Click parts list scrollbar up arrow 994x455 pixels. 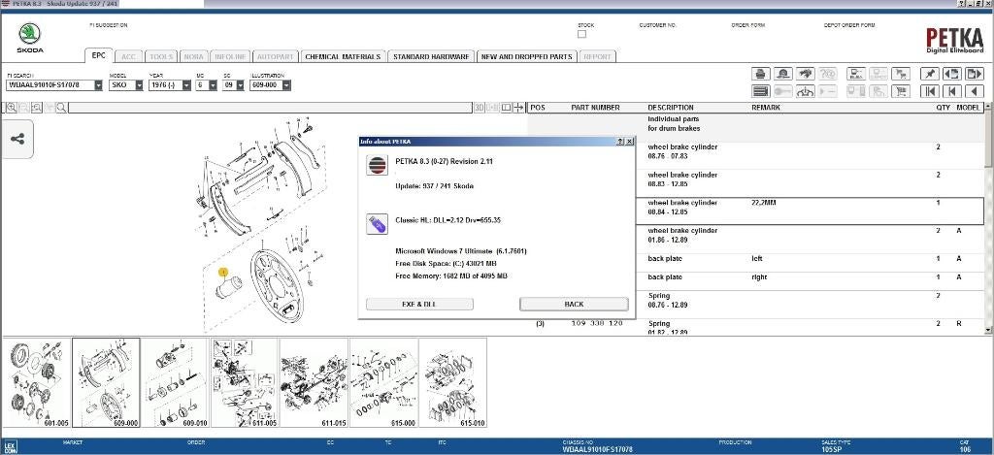[x=988, y=108]
